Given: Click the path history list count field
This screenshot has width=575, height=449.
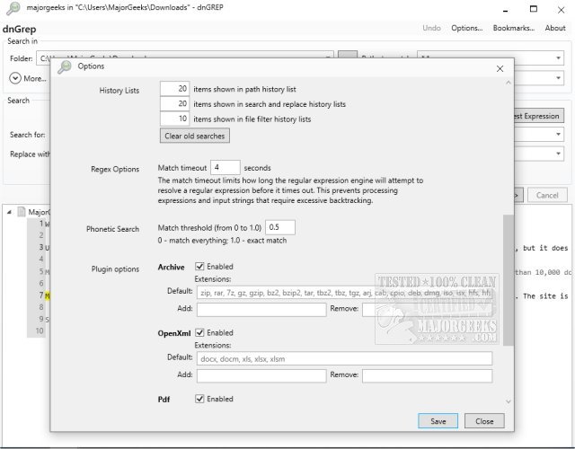Looking at the screenshot, I should 174,89.
